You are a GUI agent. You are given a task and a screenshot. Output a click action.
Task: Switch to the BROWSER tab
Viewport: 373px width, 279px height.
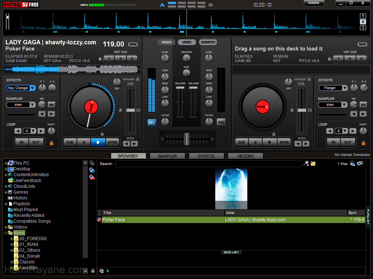click(x=128, y=156)
